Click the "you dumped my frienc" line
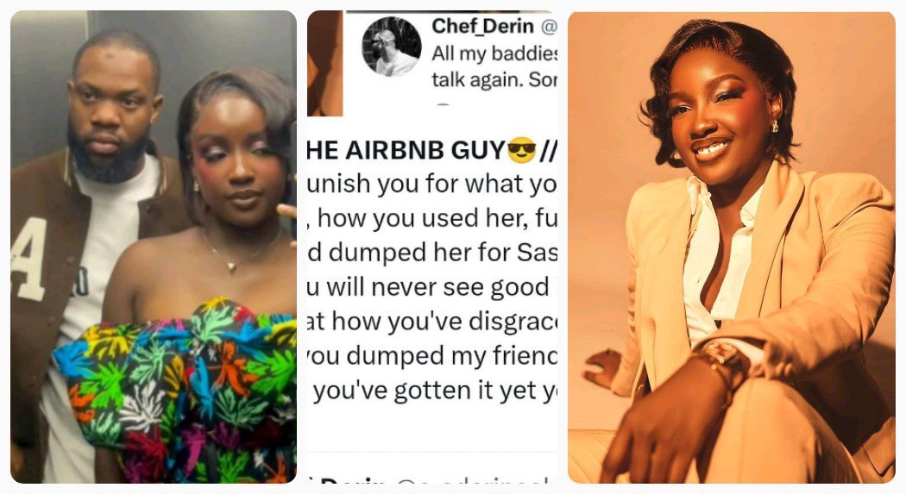Screen dimensions: 906x494 tap(431, 357)
